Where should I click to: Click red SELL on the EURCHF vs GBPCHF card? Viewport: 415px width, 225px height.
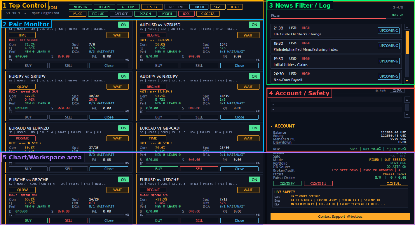[x=69, y=220]
